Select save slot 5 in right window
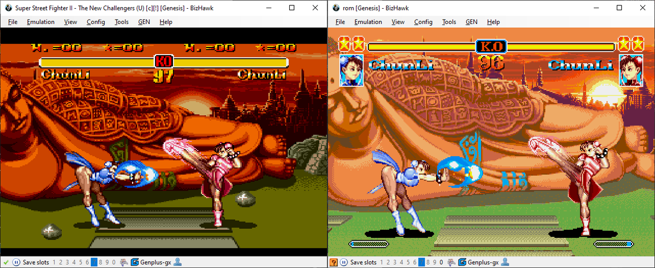The height and width of the screenshot is (268, 655). point(408,263)
